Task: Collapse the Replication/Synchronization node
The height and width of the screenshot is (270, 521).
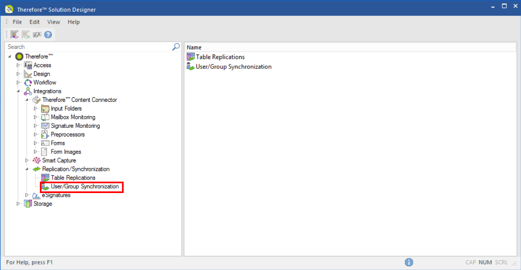Action: tap(27, 169)
